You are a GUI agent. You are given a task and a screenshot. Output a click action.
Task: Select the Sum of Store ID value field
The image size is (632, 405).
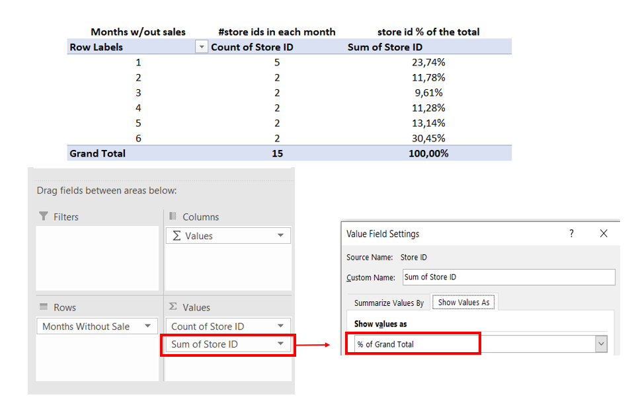tap(228, 344)
